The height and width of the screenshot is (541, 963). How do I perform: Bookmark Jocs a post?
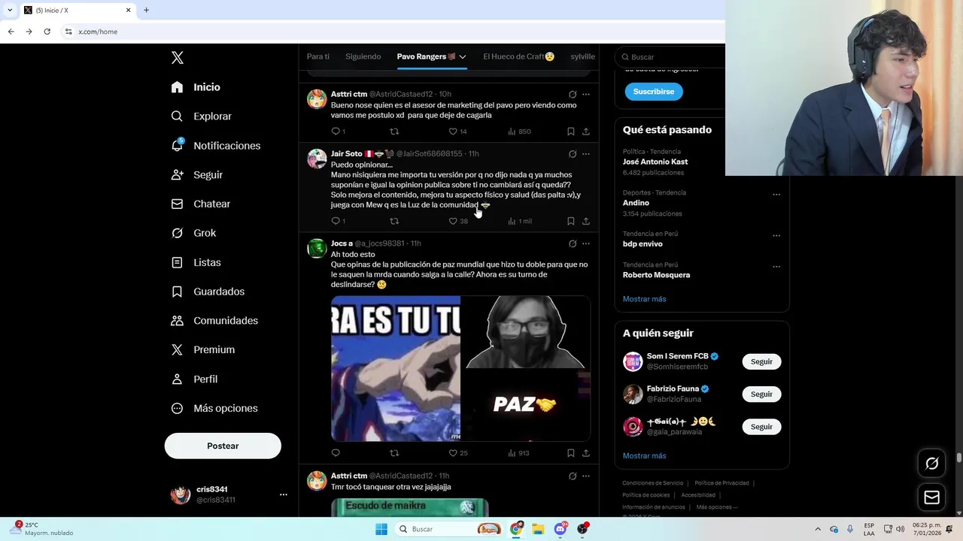tap(571, 453)
